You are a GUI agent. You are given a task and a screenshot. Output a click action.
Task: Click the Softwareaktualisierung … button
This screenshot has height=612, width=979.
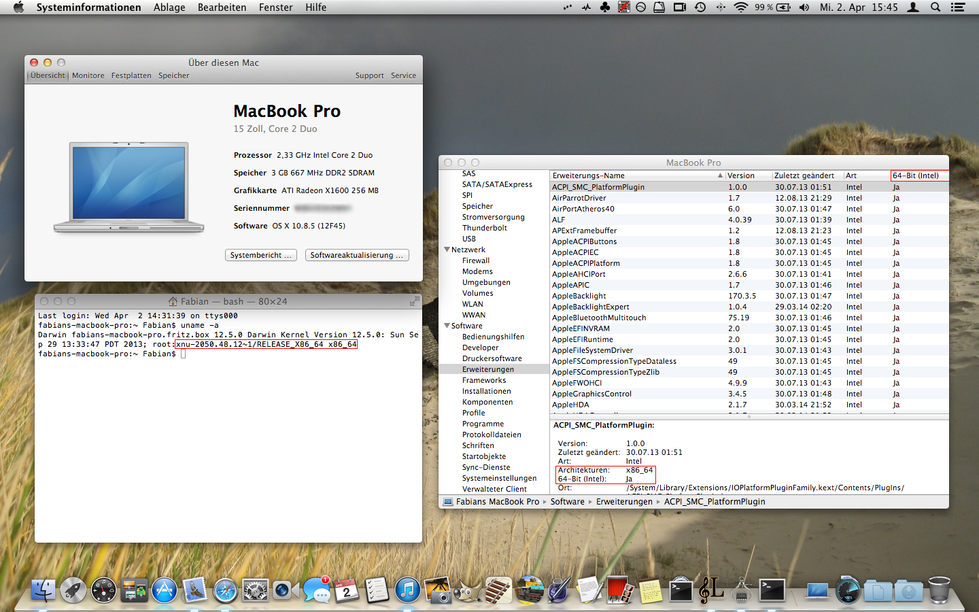[357, 255]
